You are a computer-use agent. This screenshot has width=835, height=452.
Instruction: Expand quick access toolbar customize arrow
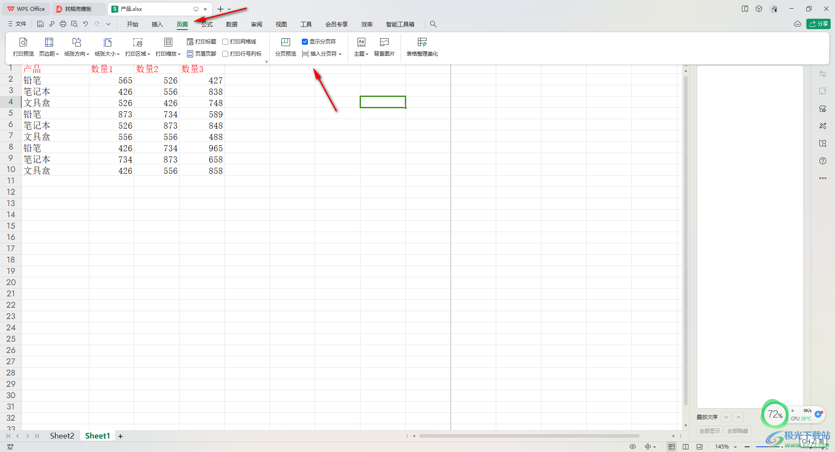click(x=108, y=24)
